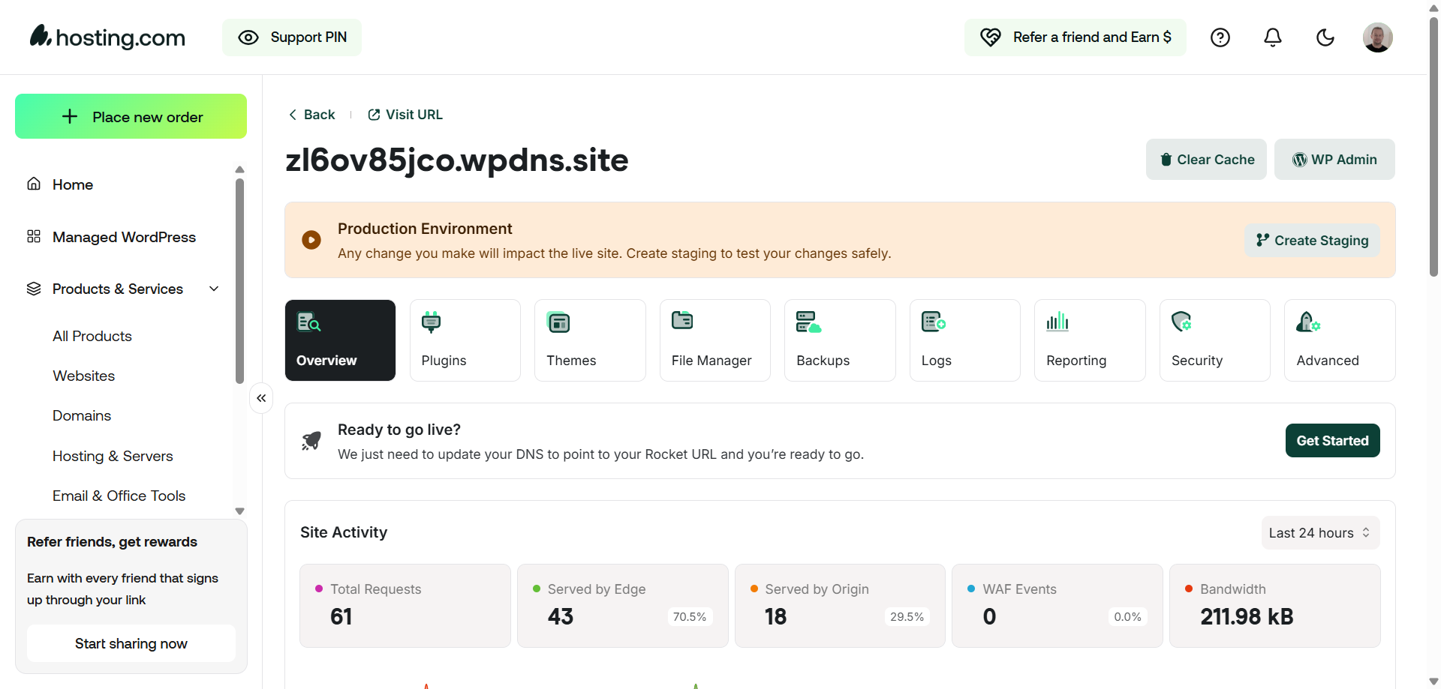Open the Themes tab
This screenshot has width=1441, height=689.
pos(590,340)
